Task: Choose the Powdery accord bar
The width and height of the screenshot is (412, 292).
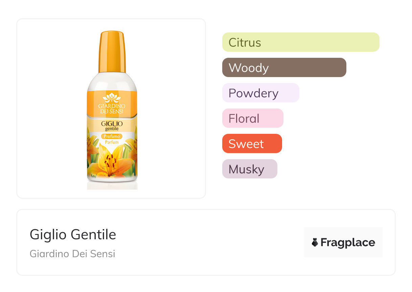Action: (x=260, y=93)
